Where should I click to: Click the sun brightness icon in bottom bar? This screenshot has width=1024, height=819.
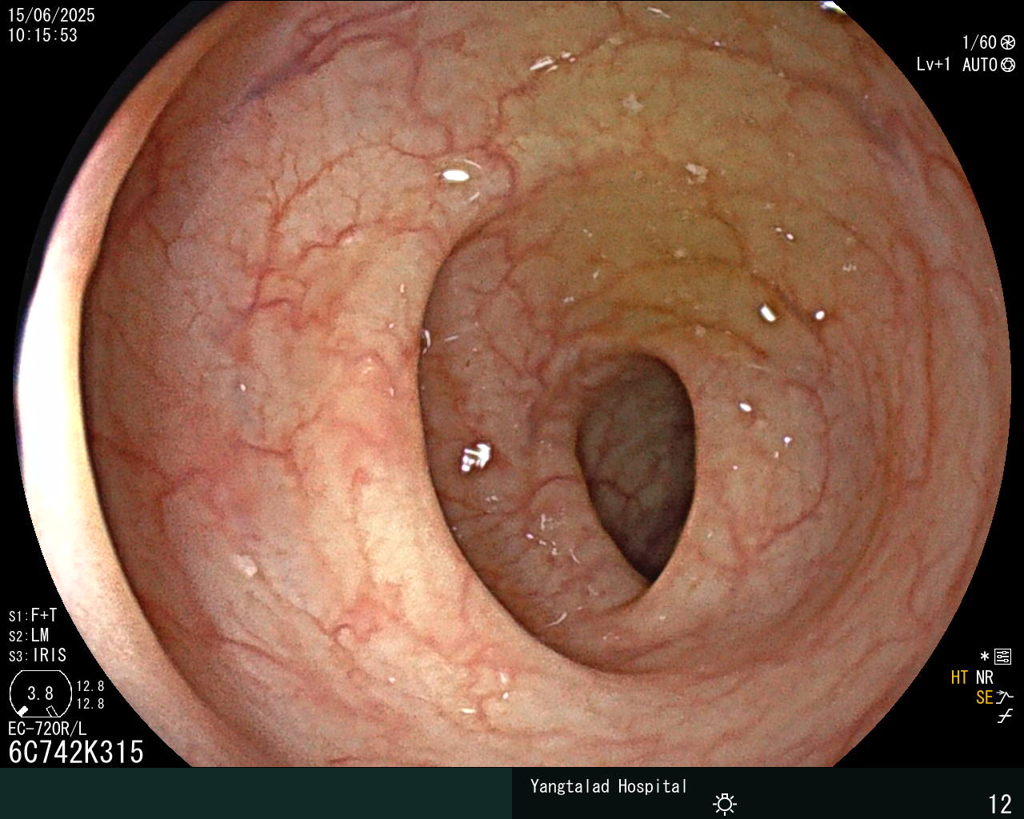pyautogui.click(x=725, y=803)
